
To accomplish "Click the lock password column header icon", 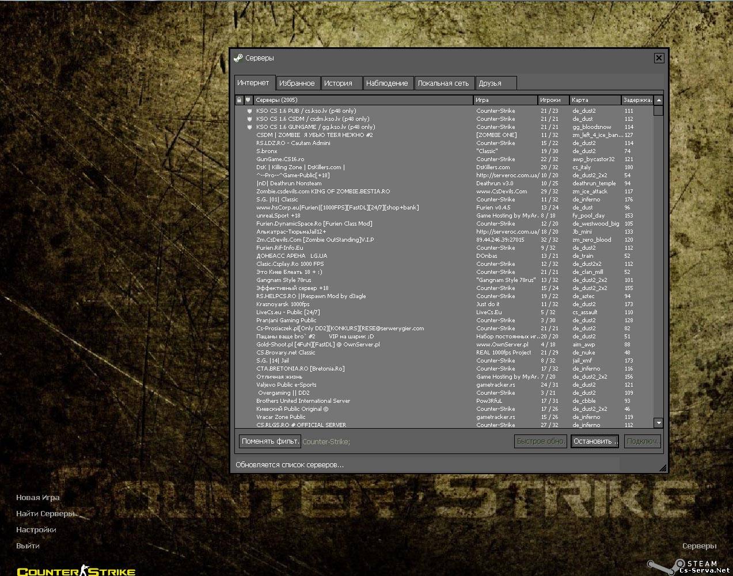I will [240, 100].
